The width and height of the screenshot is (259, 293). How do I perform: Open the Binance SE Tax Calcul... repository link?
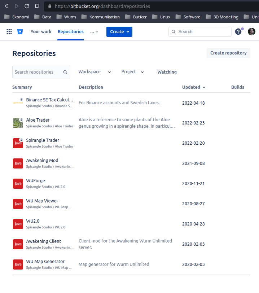(49, 100)
